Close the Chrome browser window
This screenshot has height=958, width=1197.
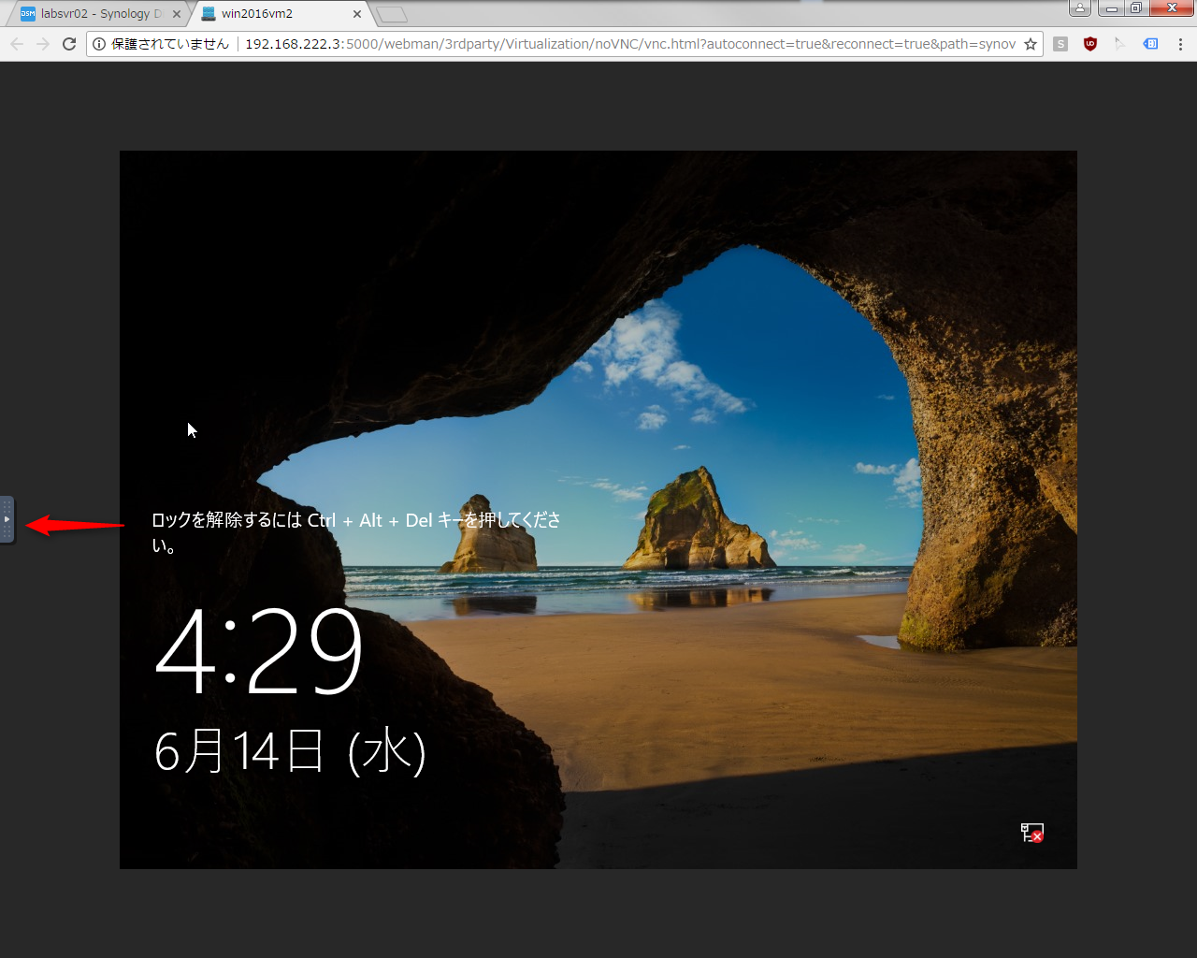pos(1172,8)
